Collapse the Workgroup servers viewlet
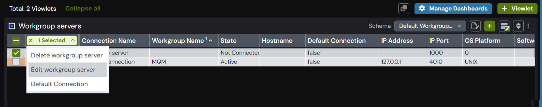The width and height of the screenshot is (542, 108). (x=12, y=26)
